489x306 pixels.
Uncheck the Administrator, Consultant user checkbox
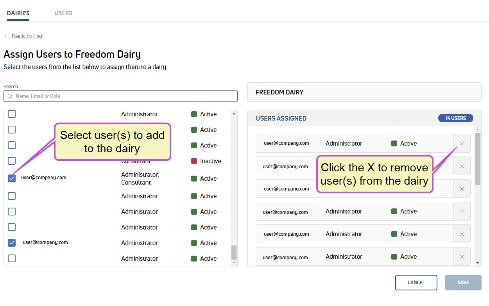(x=12, y=178)
